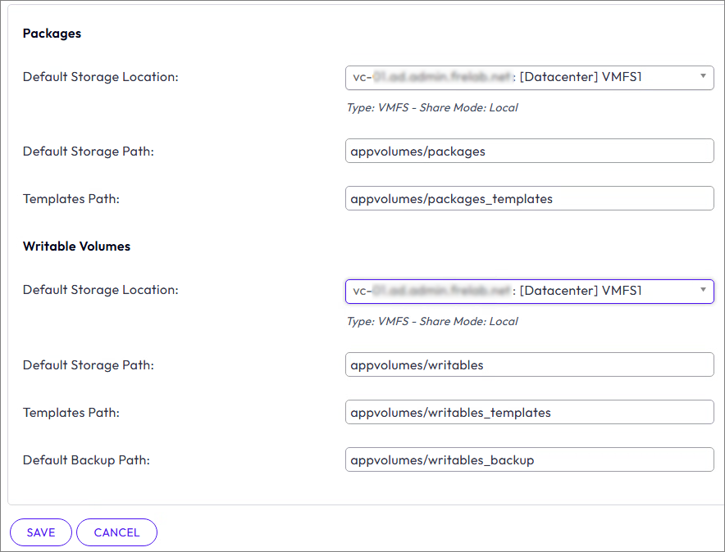This screenshot has width=725, height=552.
Task: Click Default Storage Location label under Packages
Action: (100, 77)
